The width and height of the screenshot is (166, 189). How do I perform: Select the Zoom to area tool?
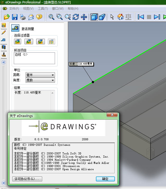(59, 17)
